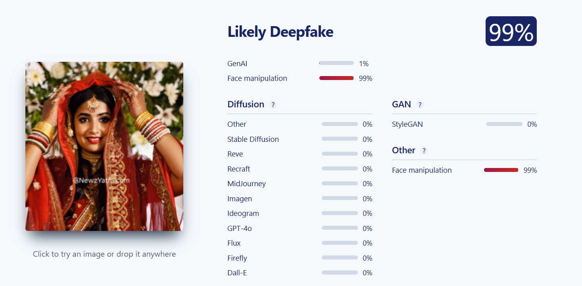The image size is (582, 286).
Task: Click the GenAI 1% progress bar
Action: click(x=336, y=63)
